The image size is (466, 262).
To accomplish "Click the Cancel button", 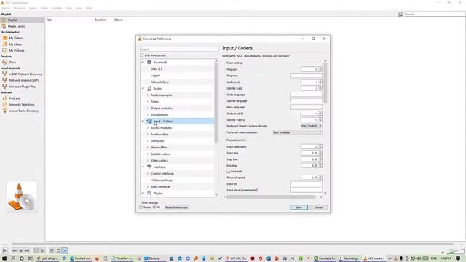I will [318, 207].
